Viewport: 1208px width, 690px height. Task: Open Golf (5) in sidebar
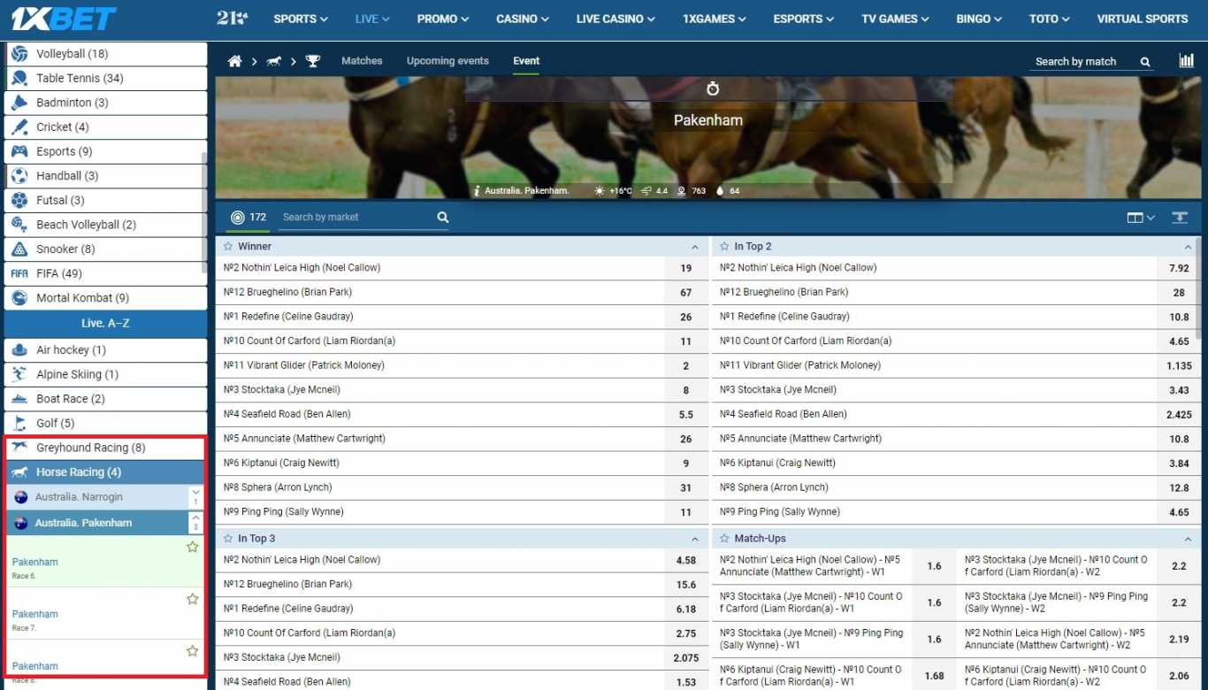pos(105,424)
